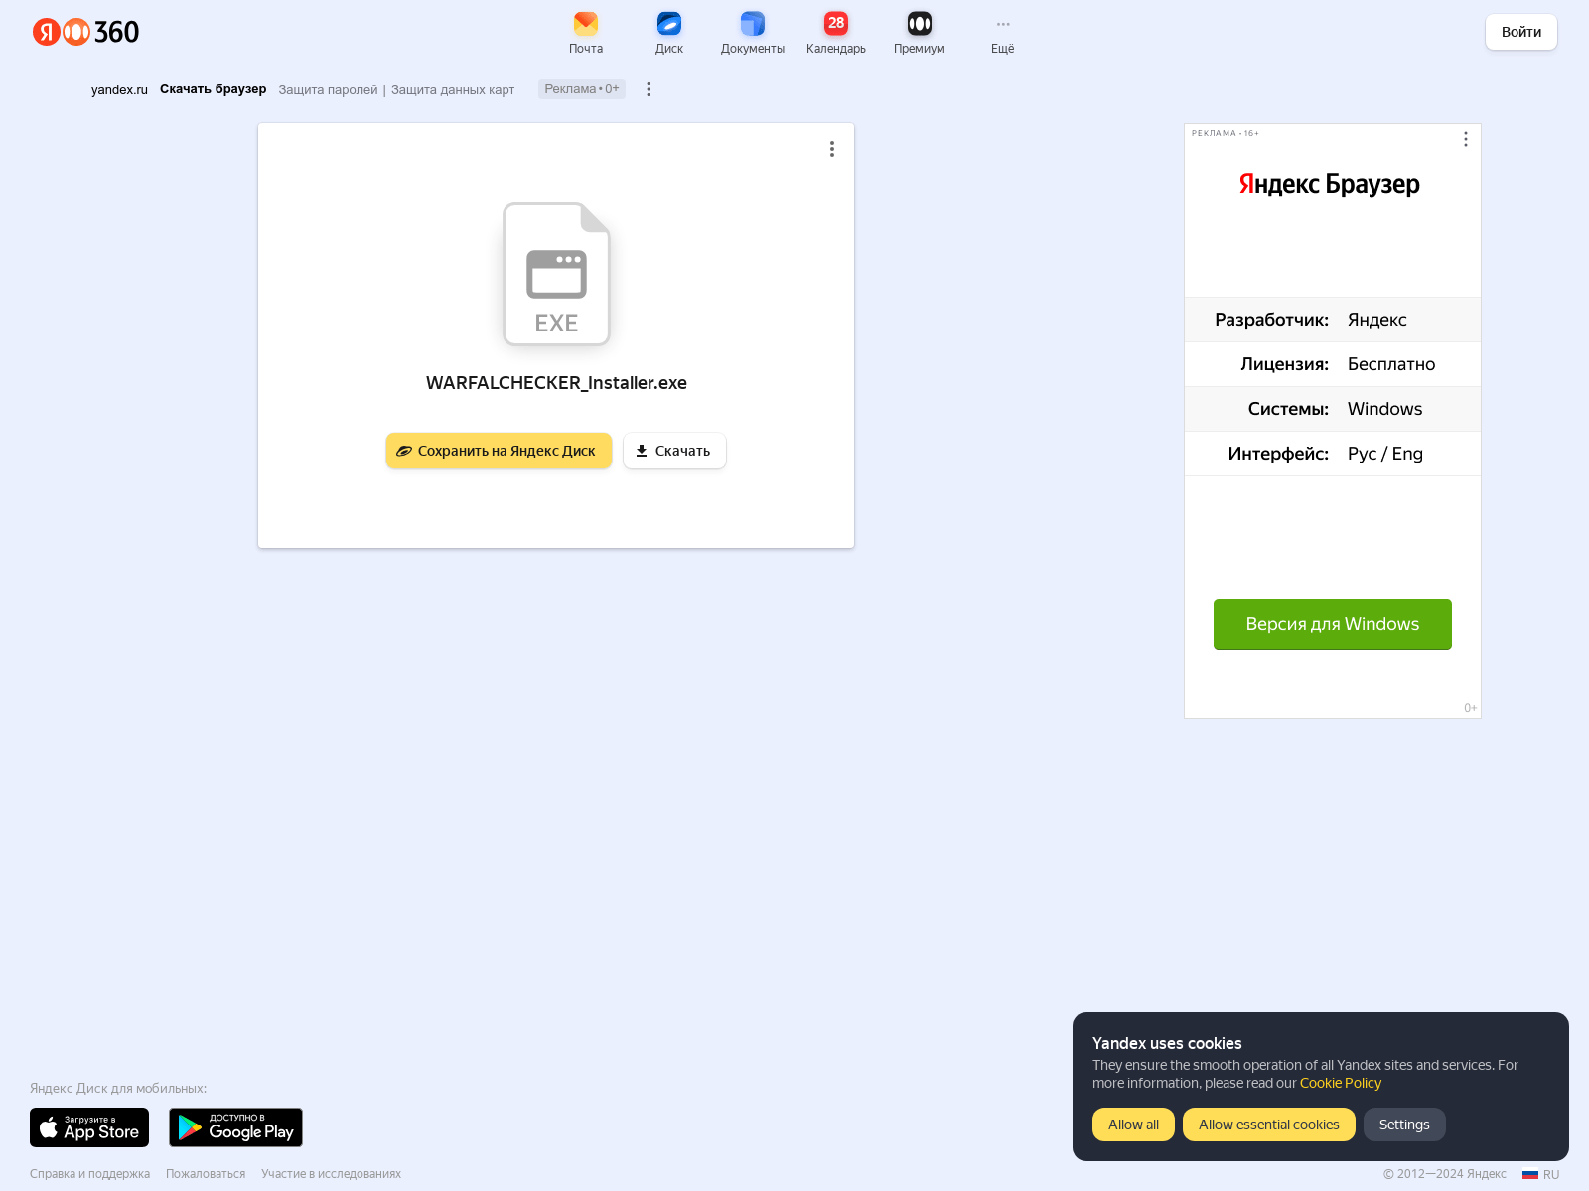Image resolution: width=1589 pixels, height=1191 pixels.
Task: Open Почта mail service icon
Action: 586,33
